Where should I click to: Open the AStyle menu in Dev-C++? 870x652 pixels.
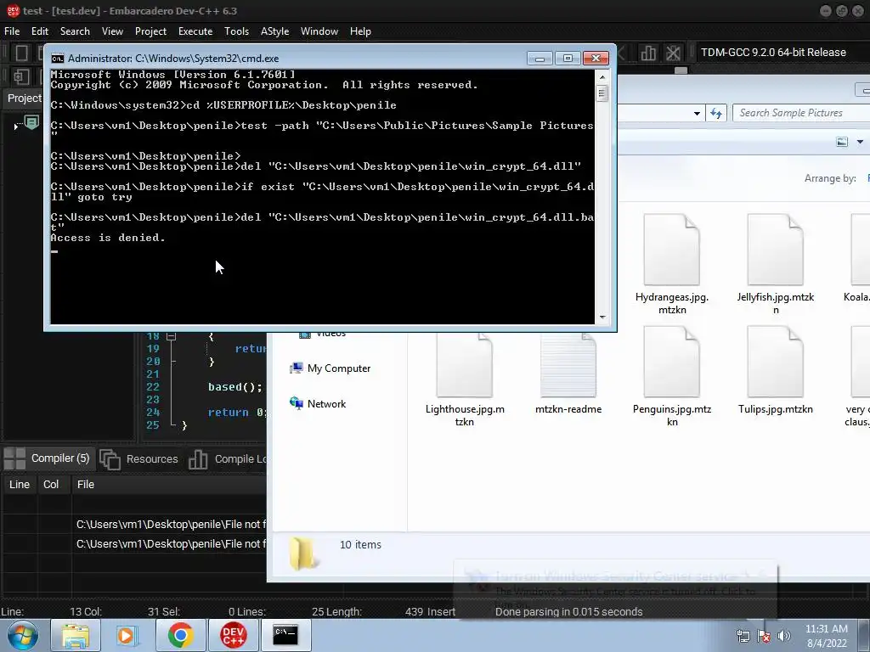click(274, 31)
